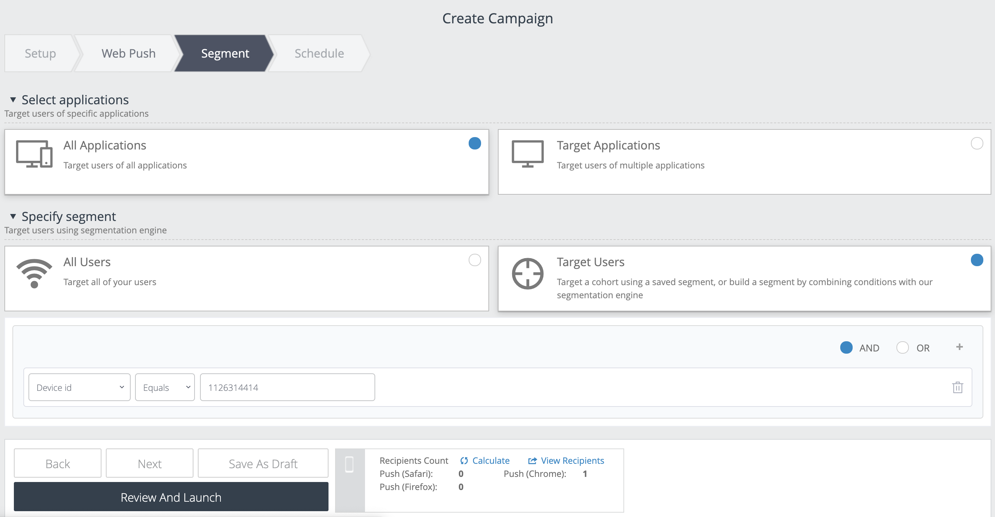Image resolution: width=995 pixels, height=517 pixels.
Task: Collapse the Select applications section
Action: [13, 100]
